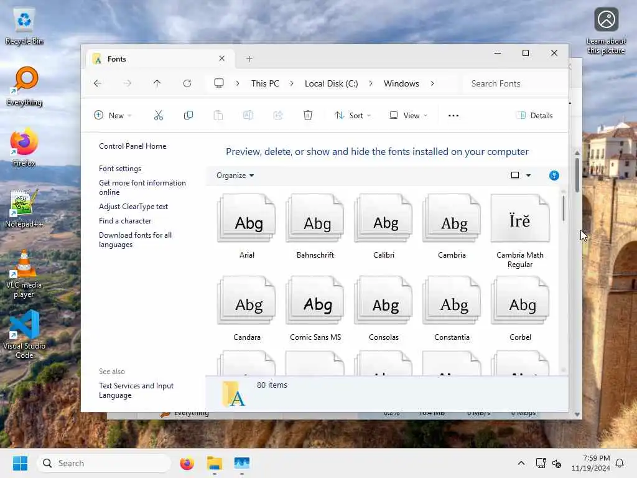
Task: Close the Fonts tab
Action: coord(222,59)
